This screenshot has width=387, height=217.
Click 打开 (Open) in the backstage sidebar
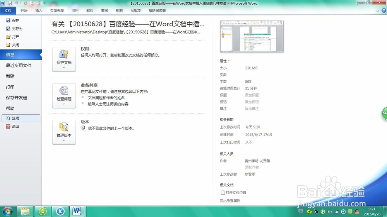pos(13,37)
